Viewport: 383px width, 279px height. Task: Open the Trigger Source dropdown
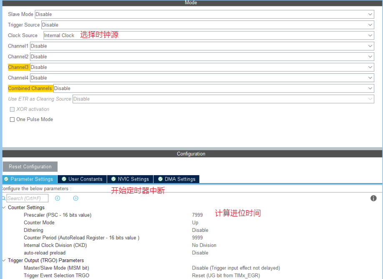207,25
